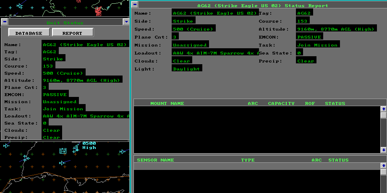
Task: Click the Speed value in Status Report
Action: pyautogui.click(x=194, y=29)
